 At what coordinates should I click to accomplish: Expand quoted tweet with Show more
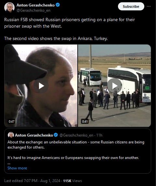point(17,168)
